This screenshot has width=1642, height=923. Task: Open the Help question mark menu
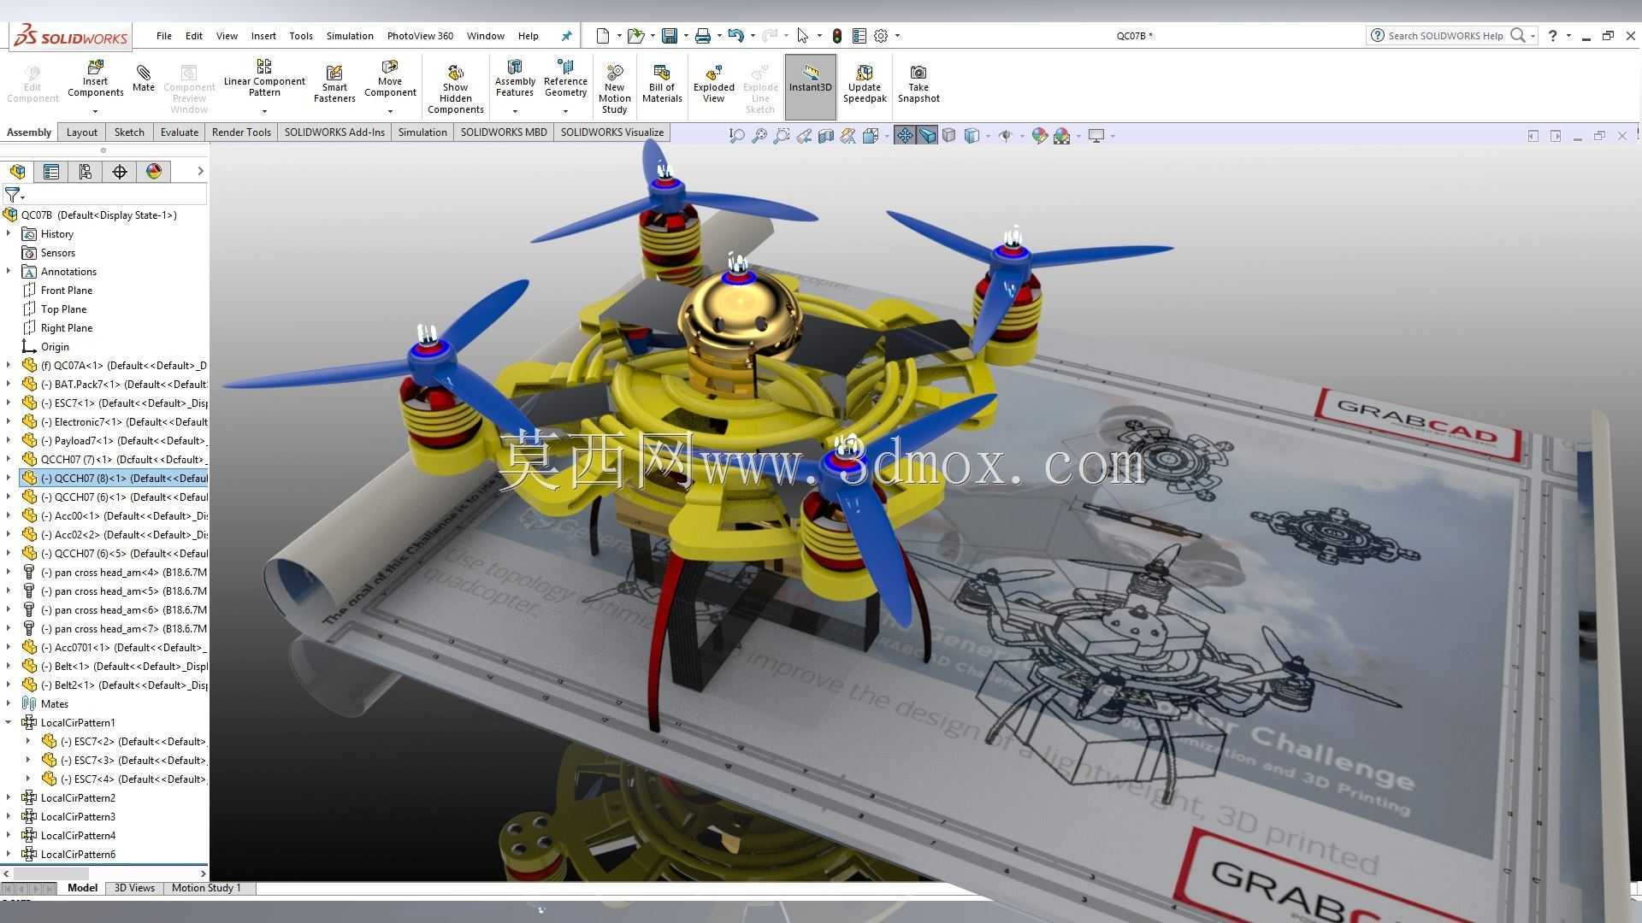[x=1552, y=36]
